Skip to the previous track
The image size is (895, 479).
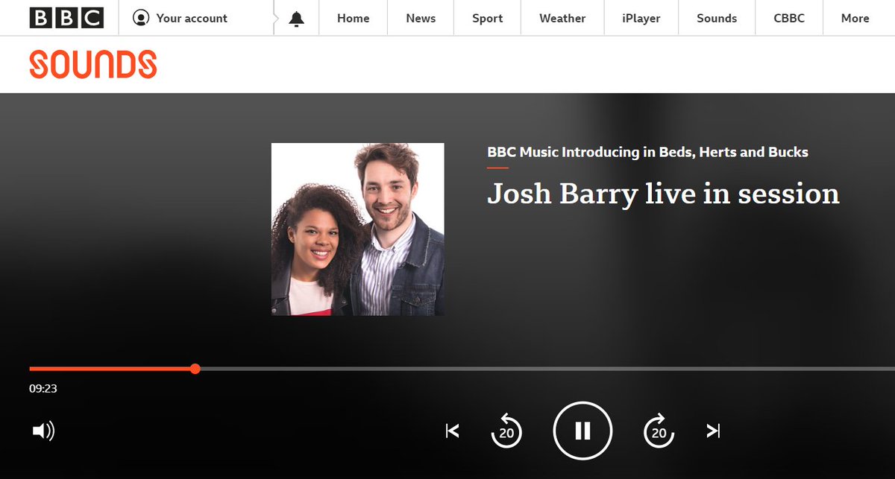pos(452,431)
